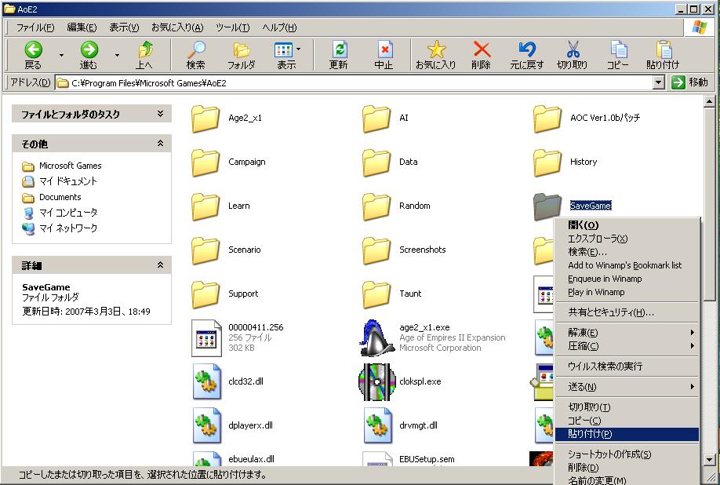Select the Scenario folder icon

click(205, 251)
